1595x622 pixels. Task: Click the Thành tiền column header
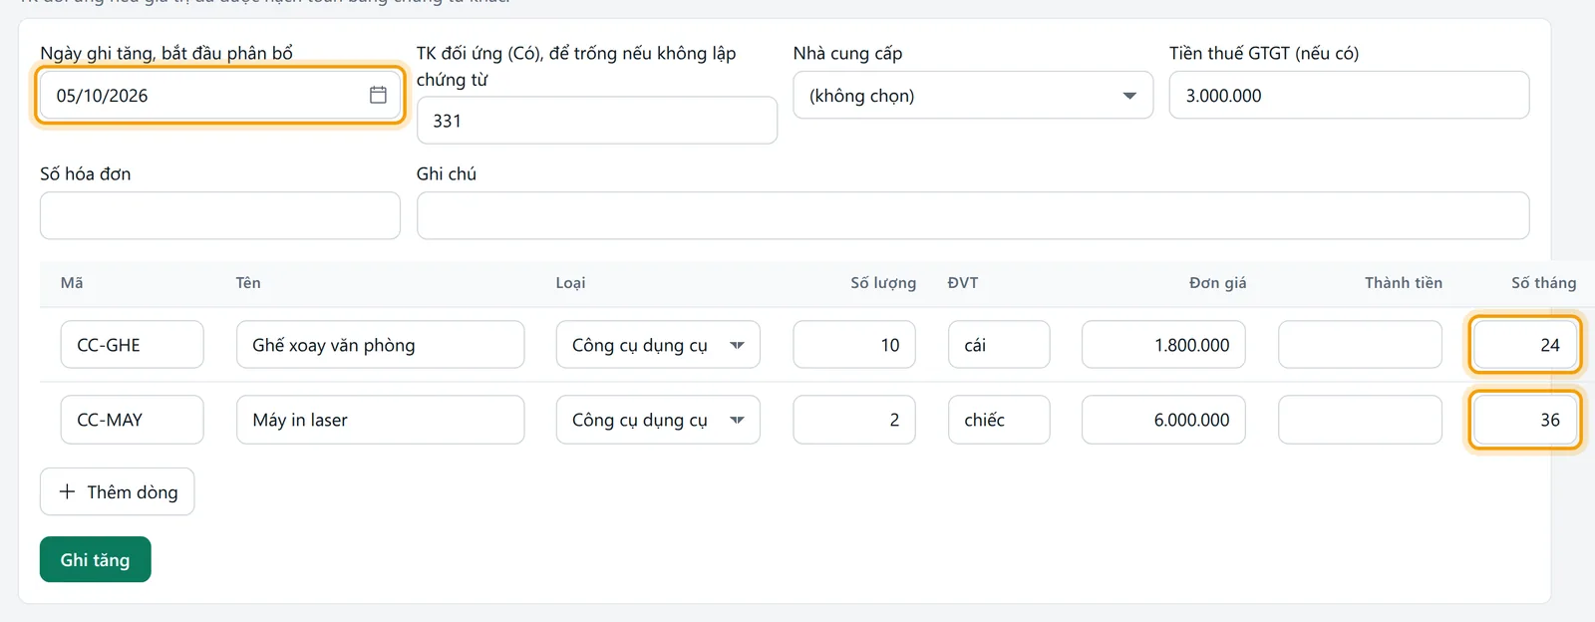click(1404, 283)
